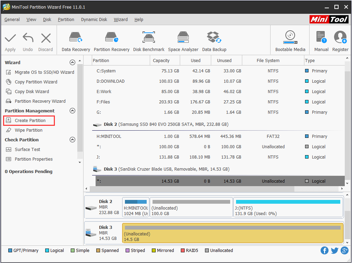Open the Partition menu
Image resolution: width=352 pixels, height=263 pixels.
(x=66, y=20)
